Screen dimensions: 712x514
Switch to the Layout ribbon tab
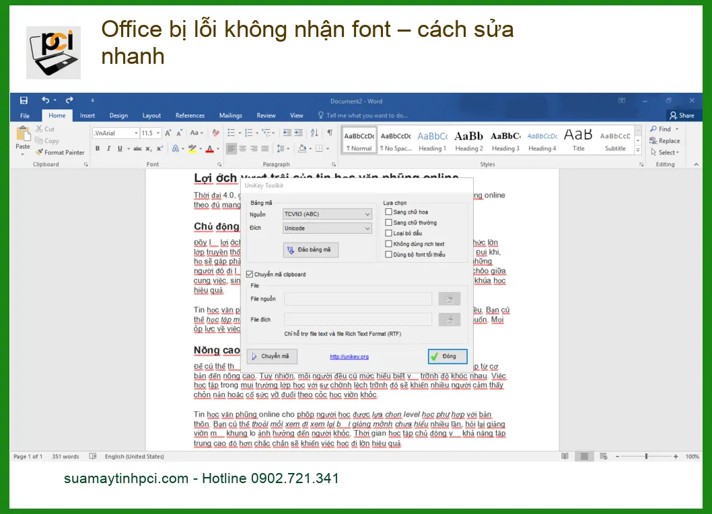point(151,116)
